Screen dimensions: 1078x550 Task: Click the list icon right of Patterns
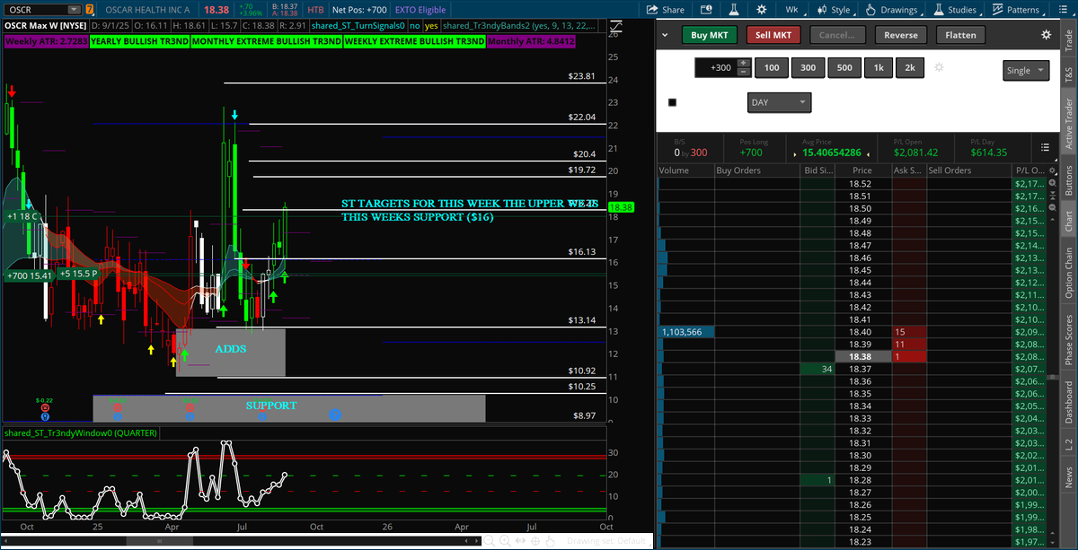pos(1063,10)
